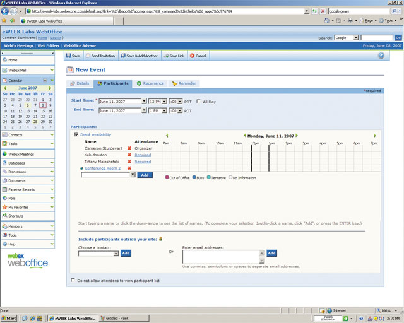Toggle the Check availability checkbox
The width and height of the screenshot is (404, 323).
coord(76,134)
